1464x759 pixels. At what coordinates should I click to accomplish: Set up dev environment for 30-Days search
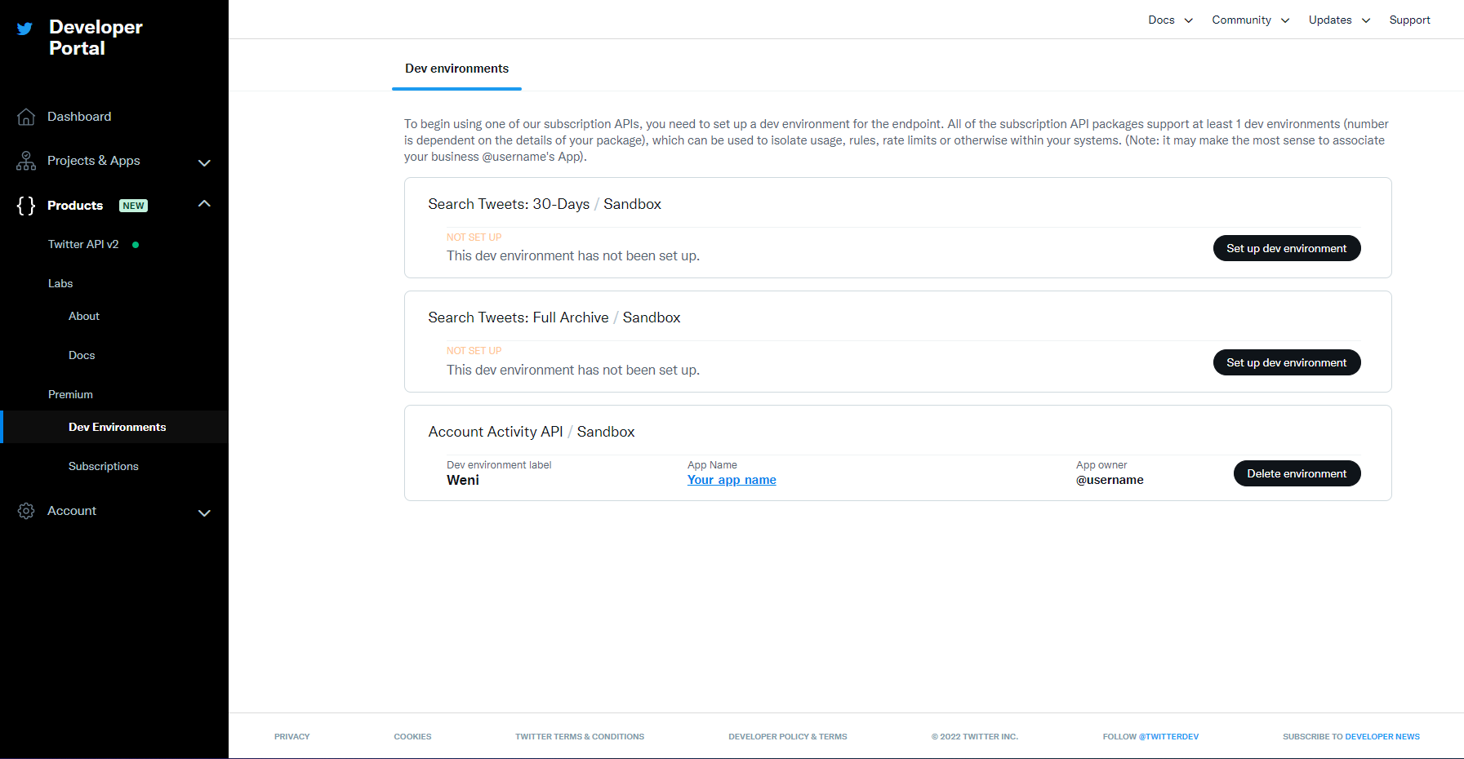1286,248
